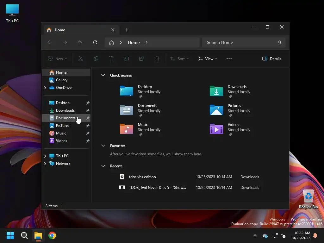Screen dimensions: 324x243
Task: Click the Search Home input field
Action: pyautogui.click(x=244, y=42)
